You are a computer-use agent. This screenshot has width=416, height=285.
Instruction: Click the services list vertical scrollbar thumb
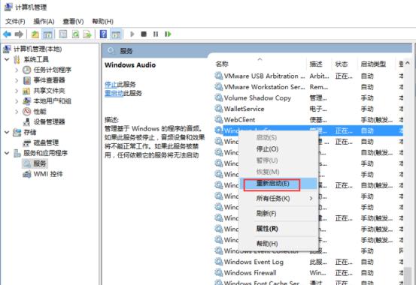408,276
